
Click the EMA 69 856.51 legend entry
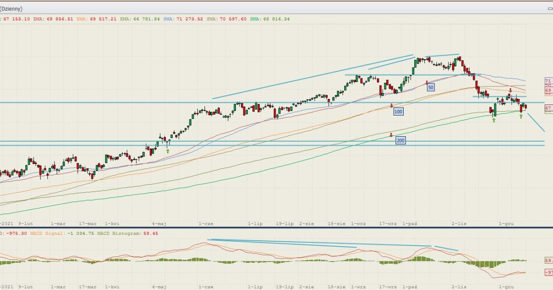(x=52, y=19)
